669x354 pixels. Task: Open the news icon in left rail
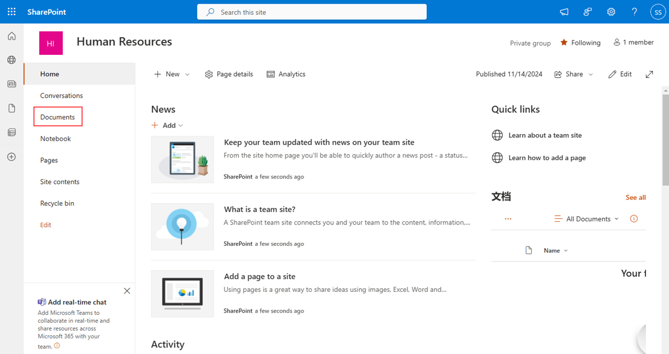[11, 84]
